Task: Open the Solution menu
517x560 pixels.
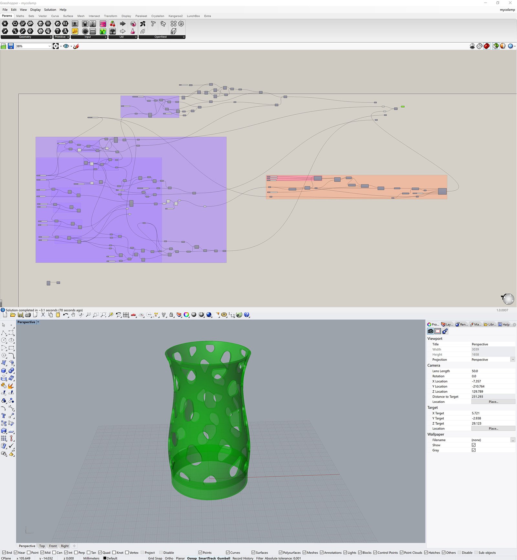Action: [50, 10]
